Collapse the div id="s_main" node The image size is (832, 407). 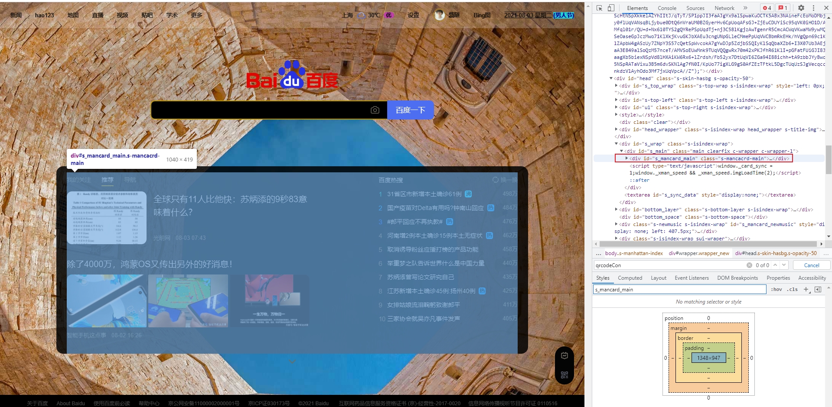tap(621, 151)
